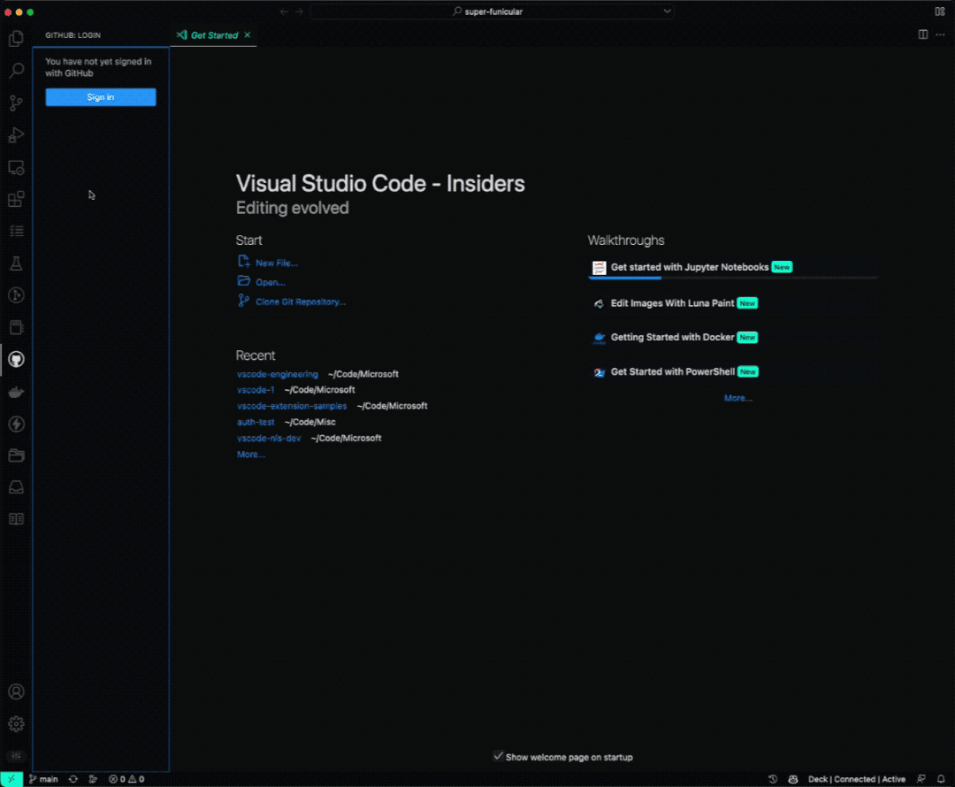Open Get Started with PowerShell walkthrough

coord(733,372)
